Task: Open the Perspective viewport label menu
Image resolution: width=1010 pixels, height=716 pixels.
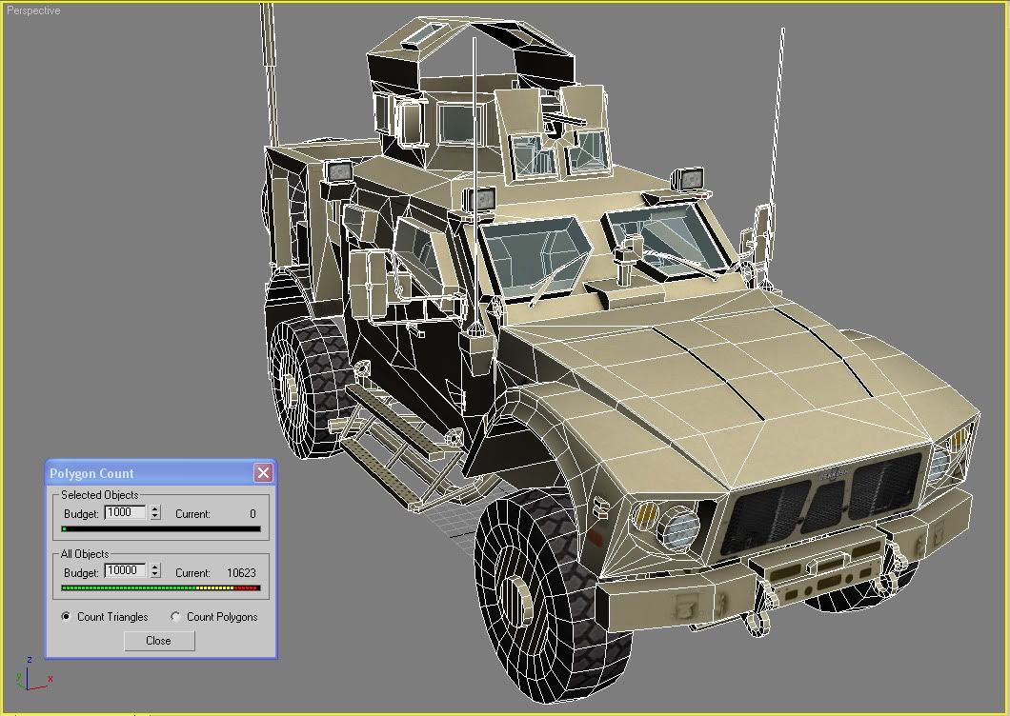Action: coord(33,10)
